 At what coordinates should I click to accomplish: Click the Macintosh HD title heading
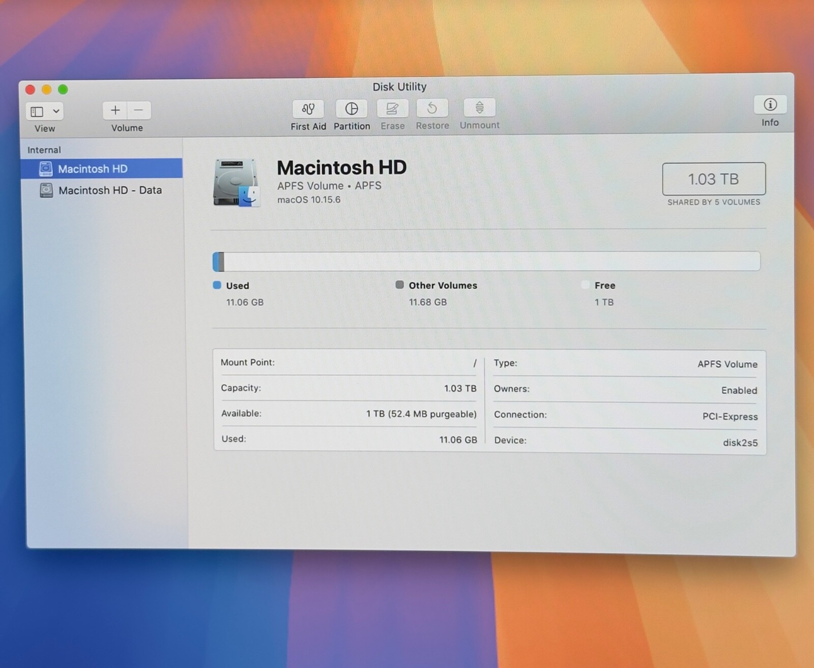click(x=342, y=167)
